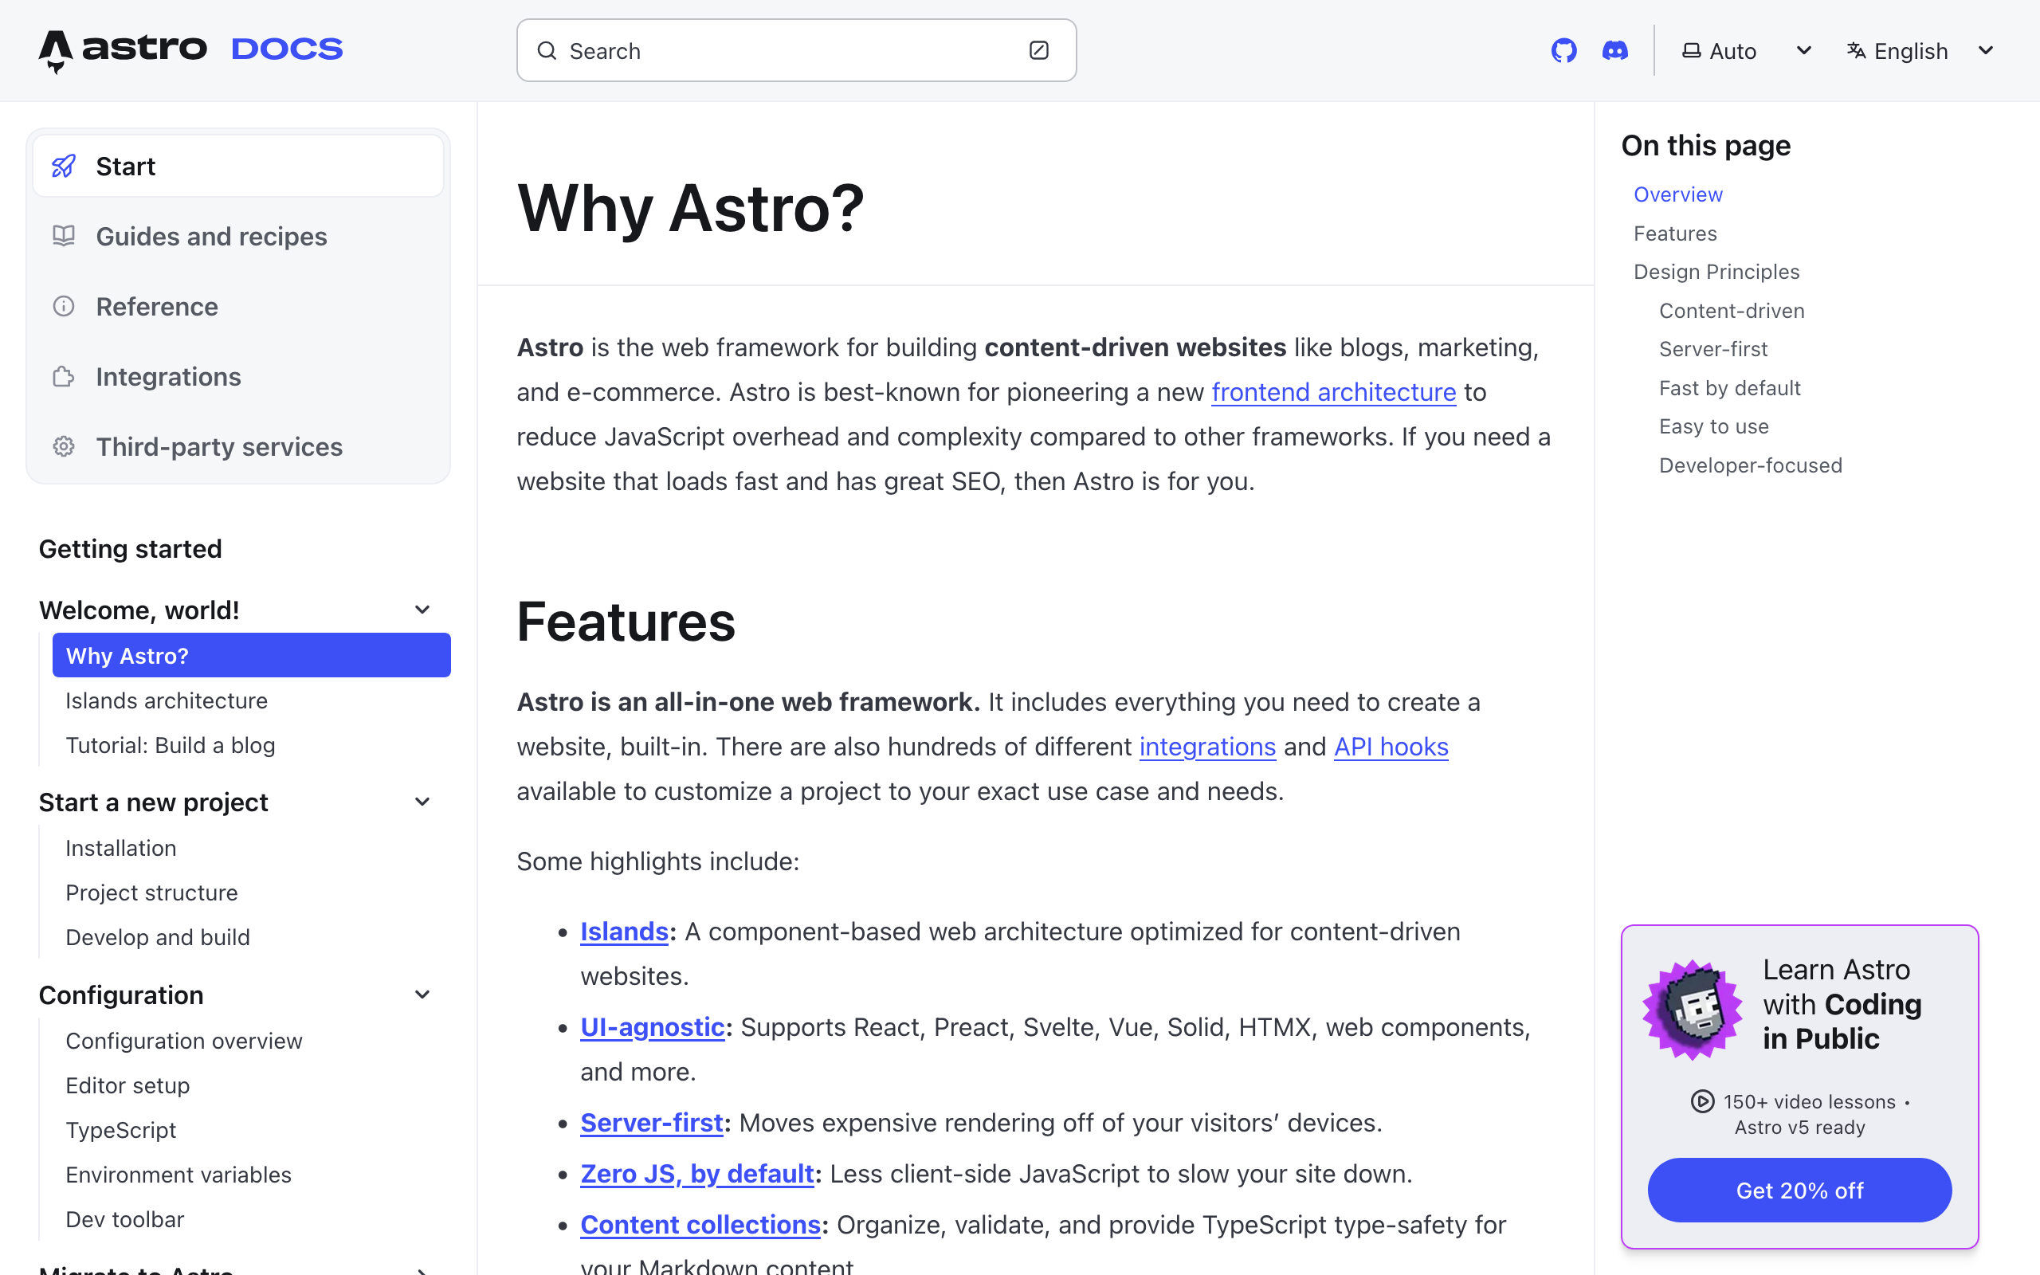Image resolution: width=2040 pixels, height=1275 pixels.
Task: Jump to Content-driven in outline
Action: 1732,310
